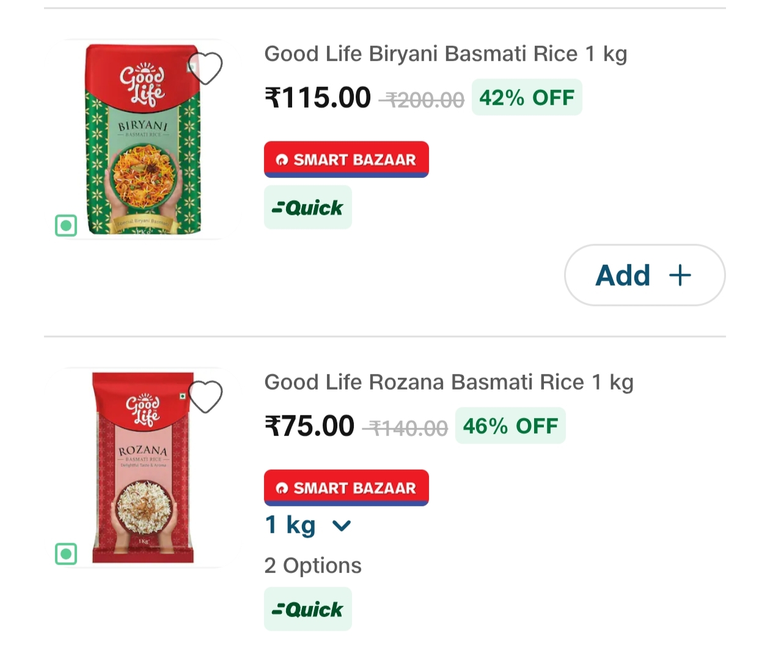Select the Quick delivery badge for Biryani Rice

point(307,207)
